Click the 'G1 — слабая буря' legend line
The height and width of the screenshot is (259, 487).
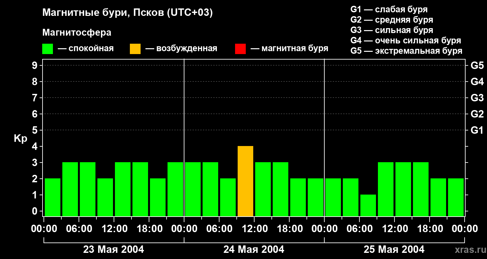tap(389, 9)
